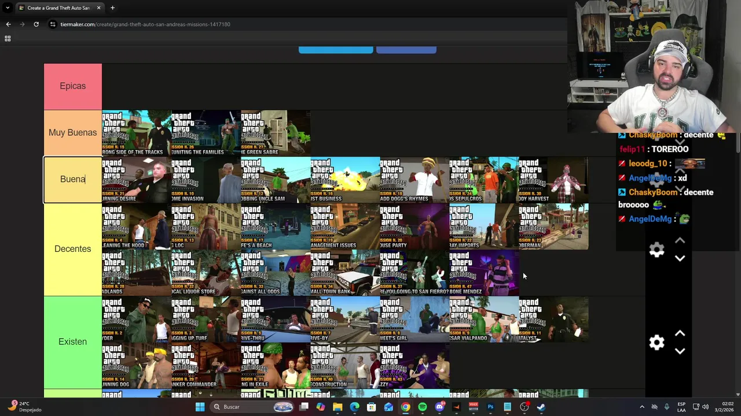741x416 pixels.
Task: Open Steam from the taskbar
Action: pos(541,407)
